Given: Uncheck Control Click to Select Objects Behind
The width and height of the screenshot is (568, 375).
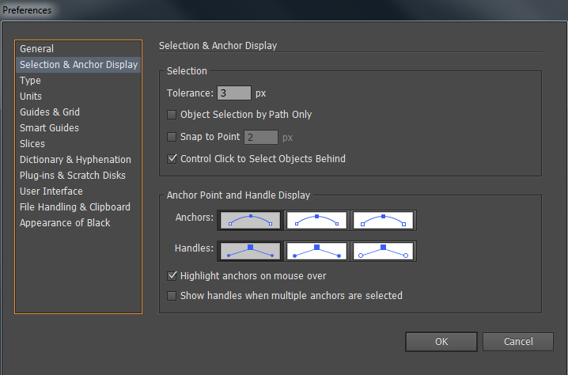Looking at the screenshot, I should (x=172, y=159).
